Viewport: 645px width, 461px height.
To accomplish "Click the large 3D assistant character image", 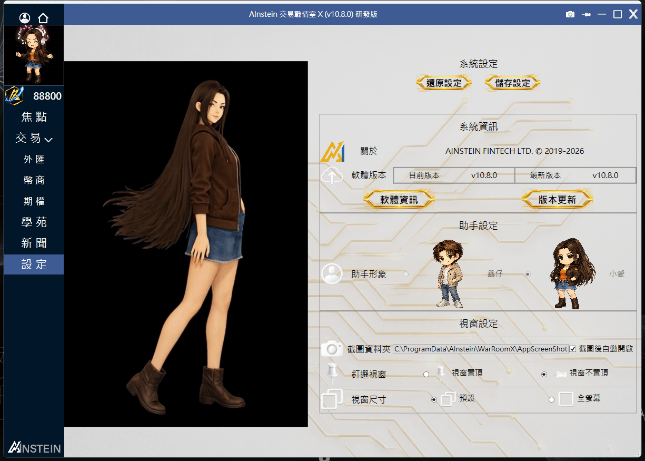I will pos(186,244).
